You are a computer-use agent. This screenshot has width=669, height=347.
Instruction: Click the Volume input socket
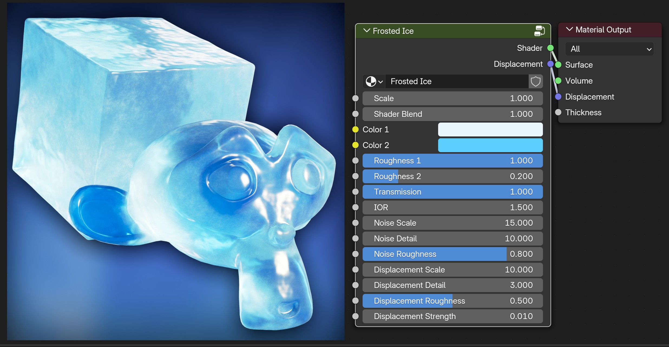pyautogui.click(x=558, y=81)
